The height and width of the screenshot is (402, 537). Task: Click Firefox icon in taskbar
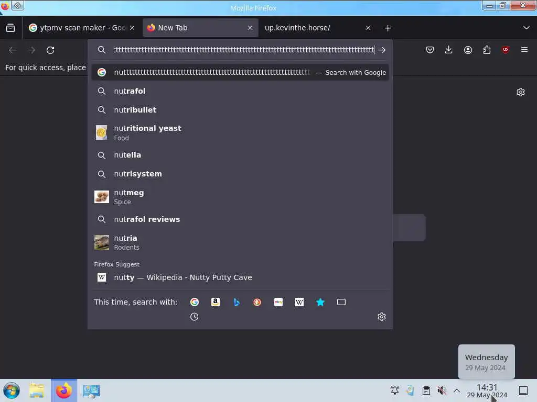coord(64,390)
